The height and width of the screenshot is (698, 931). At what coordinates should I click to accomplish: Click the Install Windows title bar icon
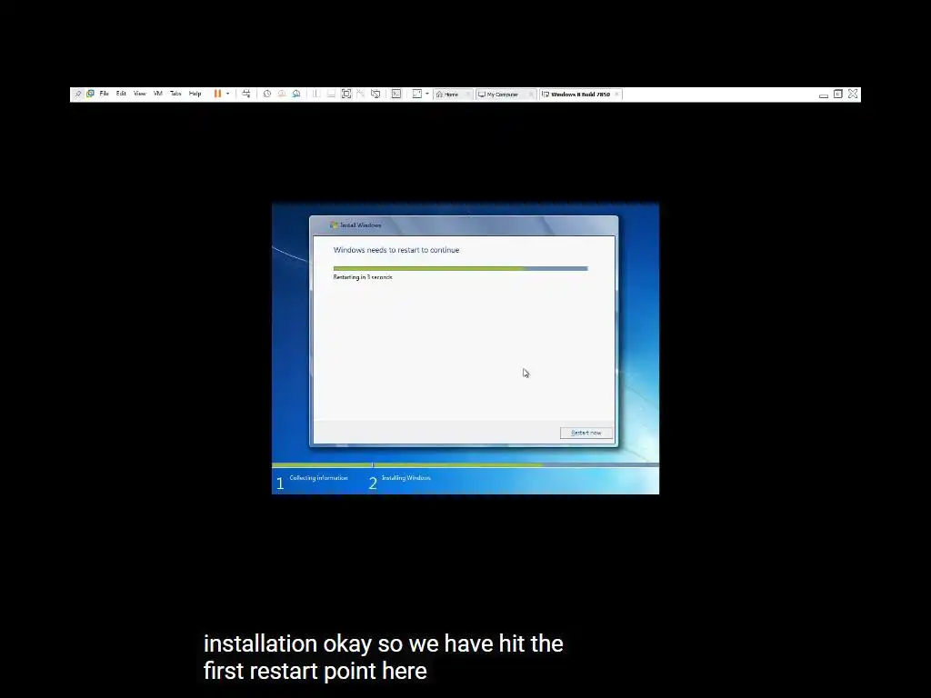click(x=334, y=225)
